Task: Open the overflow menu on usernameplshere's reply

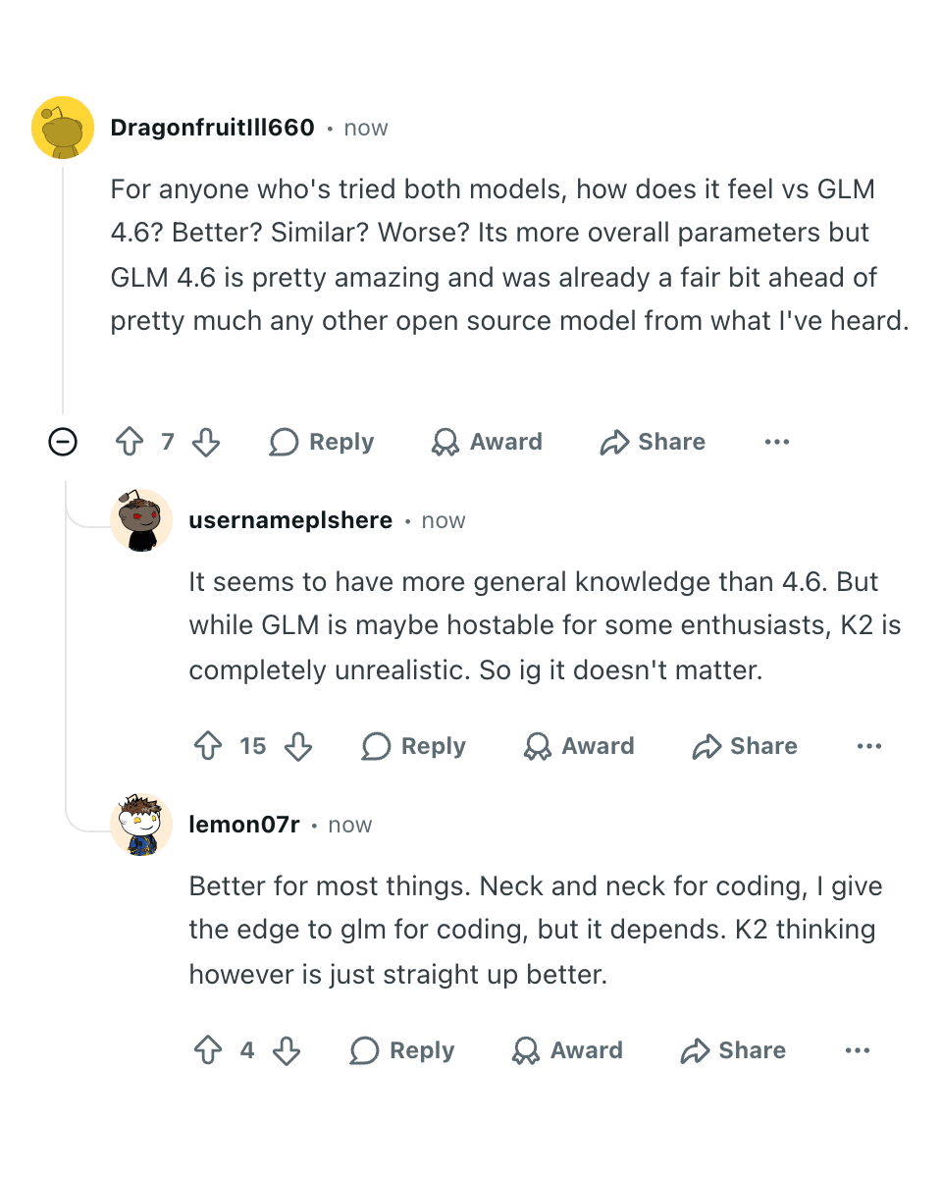Action: tap(868, 746)
